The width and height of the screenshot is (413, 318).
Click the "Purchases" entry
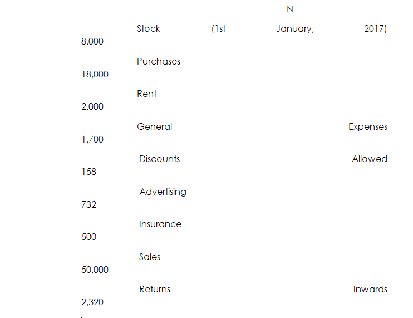159,62
